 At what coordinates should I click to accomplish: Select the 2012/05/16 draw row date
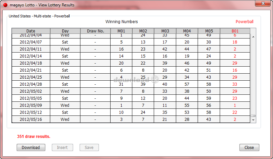click(x=31, y=119)
